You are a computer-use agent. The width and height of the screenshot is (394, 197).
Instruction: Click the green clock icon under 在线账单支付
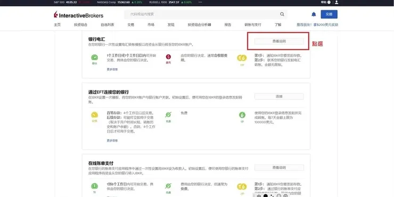click(94, 186)
